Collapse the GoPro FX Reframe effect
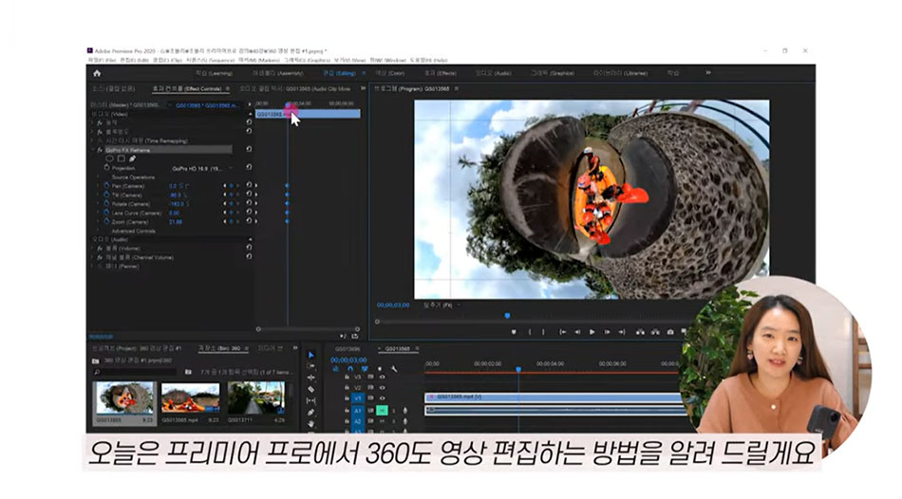The image size is (902, 499). pyautogui.click(x=93, y=150)
